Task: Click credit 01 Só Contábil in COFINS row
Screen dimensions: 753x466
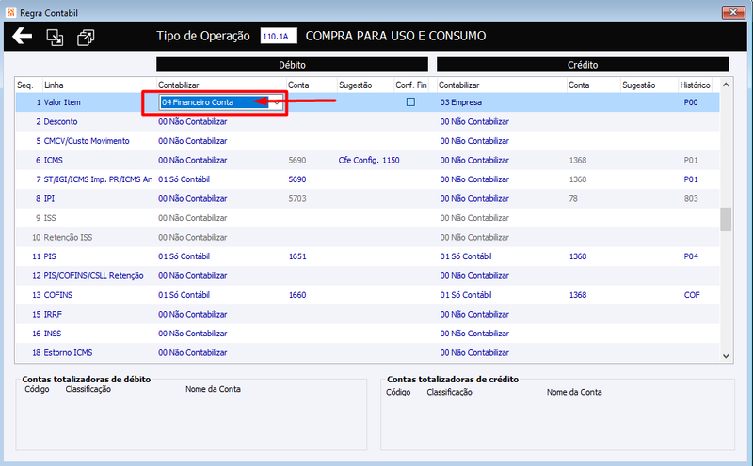Action: tap(466, 295)
